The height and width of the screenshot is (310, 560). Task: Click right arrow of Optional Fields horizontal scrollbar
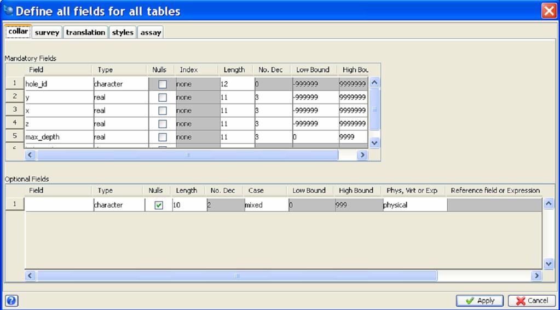coord(536,275)
